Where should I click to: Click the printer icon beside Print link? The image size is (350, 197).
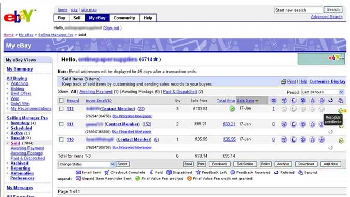tap(284, 82)
